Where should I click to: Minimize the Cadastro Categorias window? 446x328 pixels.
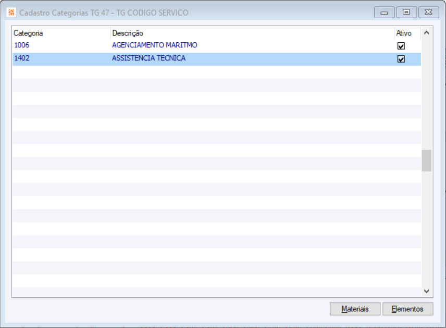384,12
